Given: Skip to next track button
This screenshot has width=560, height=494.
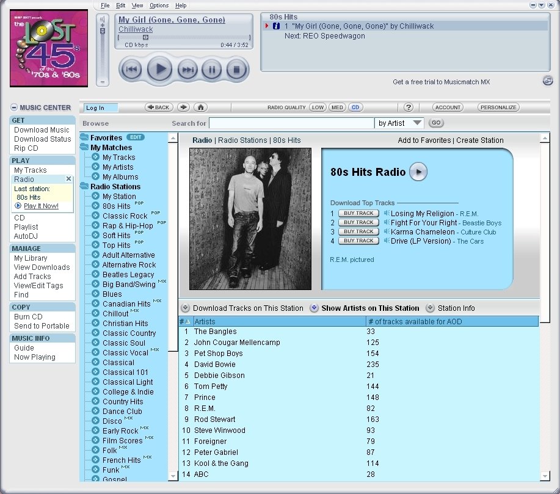Looking at the screenshot, I should [x=187, y=70].
